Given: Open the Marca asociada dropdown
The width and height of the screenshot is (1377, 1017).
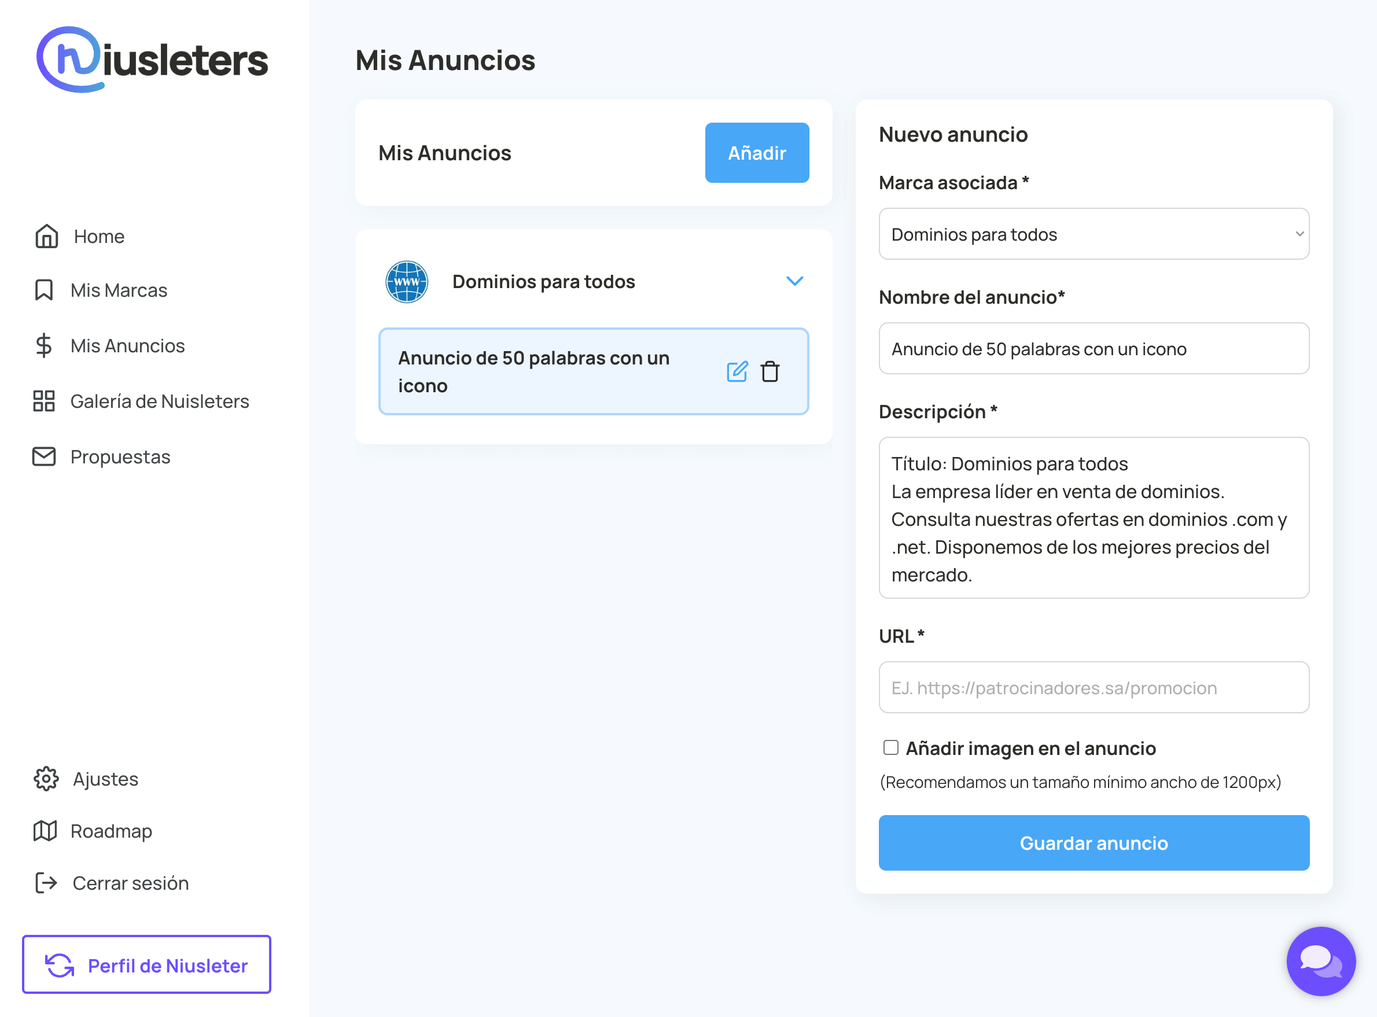Looking at the screenshot, I should coord(1094,234).
